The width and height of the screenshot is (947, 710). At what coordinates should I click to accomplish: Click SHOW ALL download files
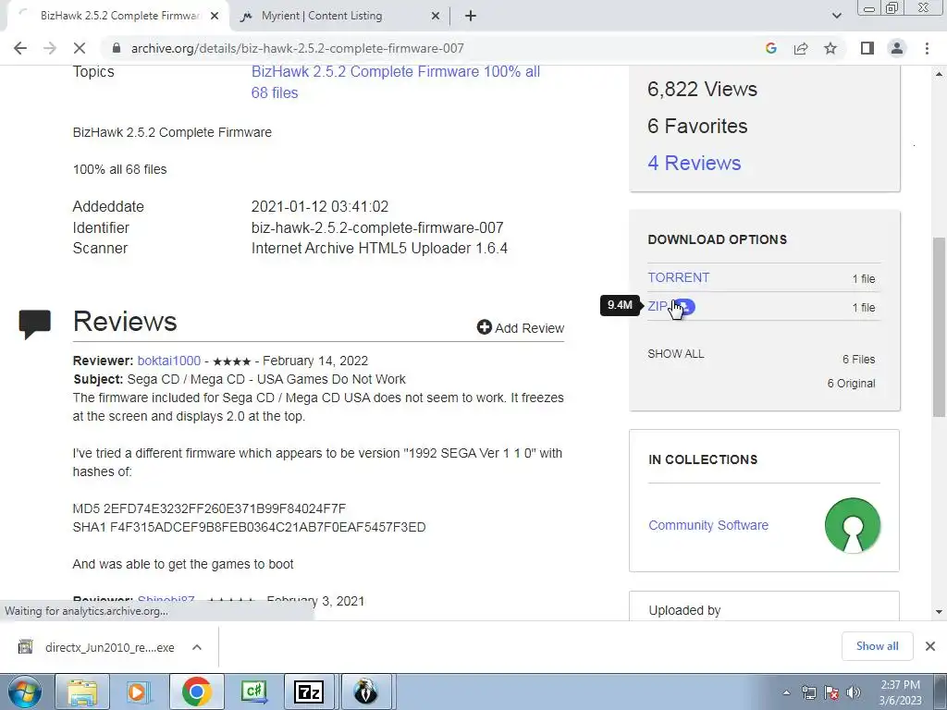click(x=676, y=354)
